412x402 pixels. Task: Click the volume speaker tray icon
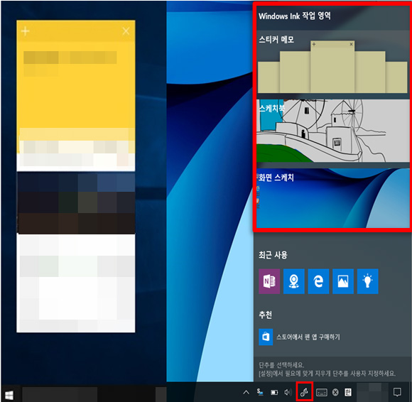(x=288, y=392)
